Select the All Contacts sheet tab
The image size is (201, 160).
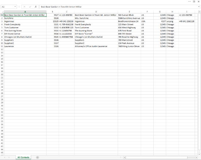point(23,157)
